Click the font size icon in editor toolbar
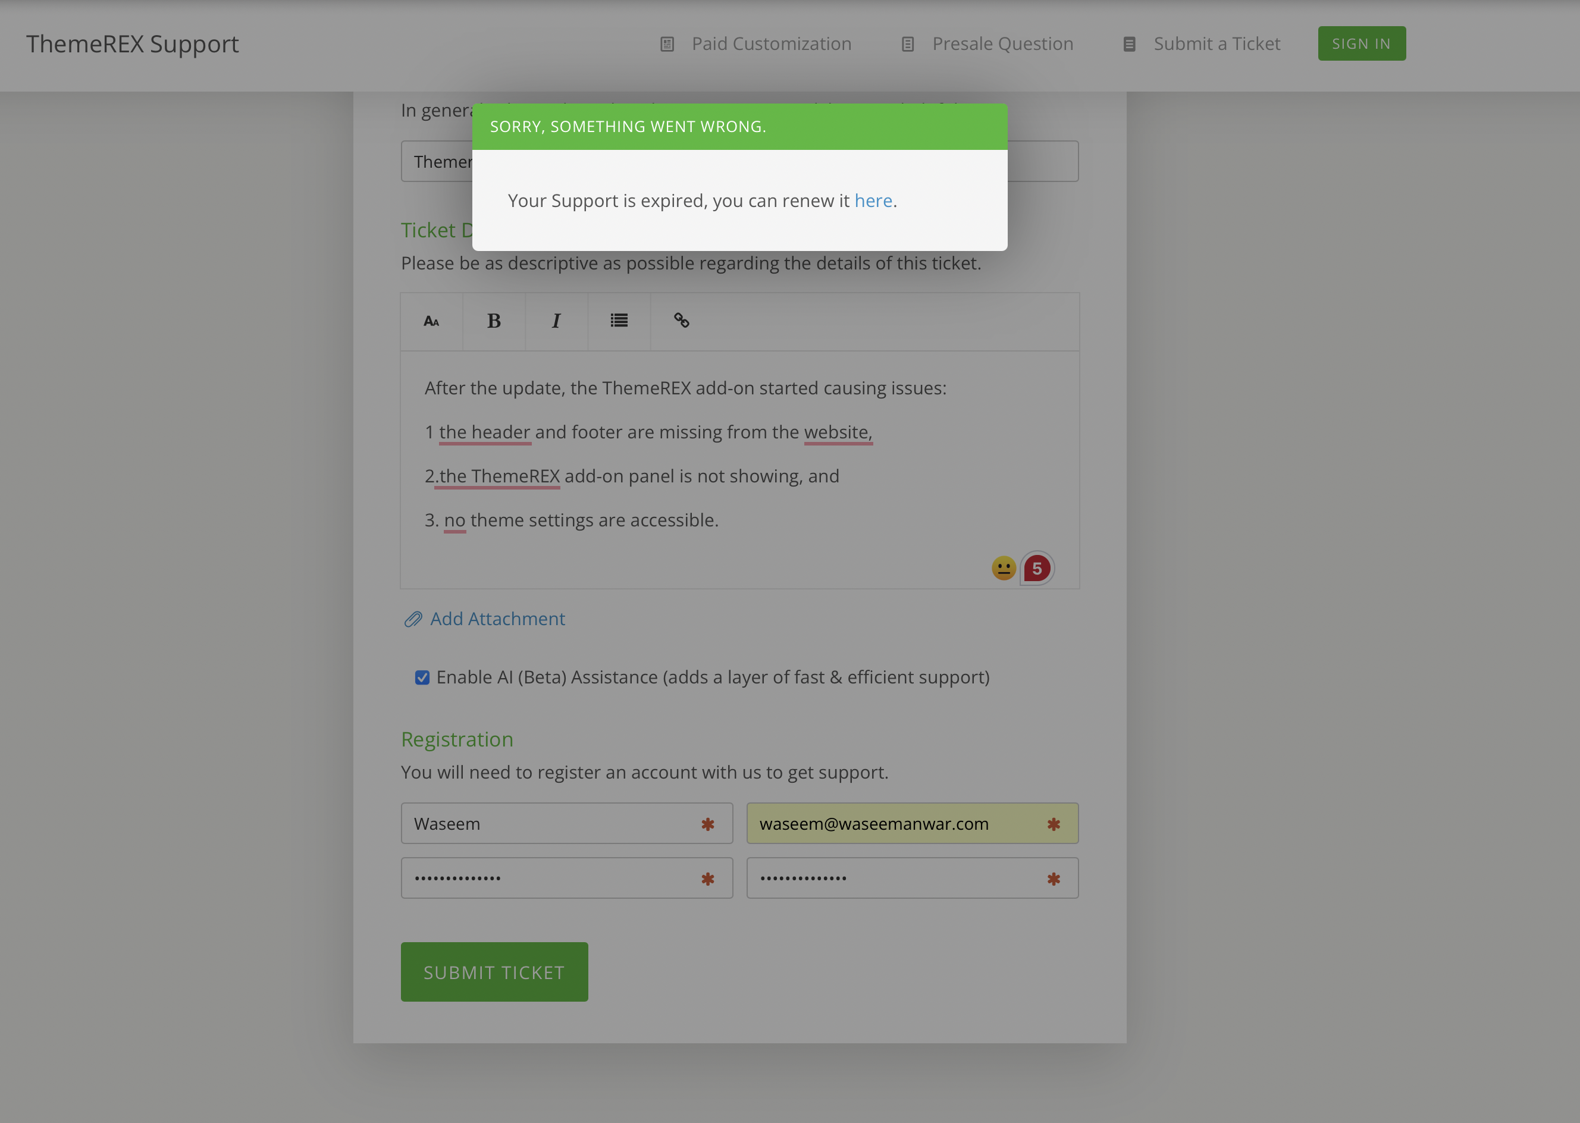Viewport: 1580px width, 1123px height. click(x=431, y=322)
